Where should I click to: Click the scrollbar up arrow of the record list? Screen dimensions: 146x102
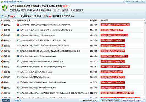click(x=145, y=20)
